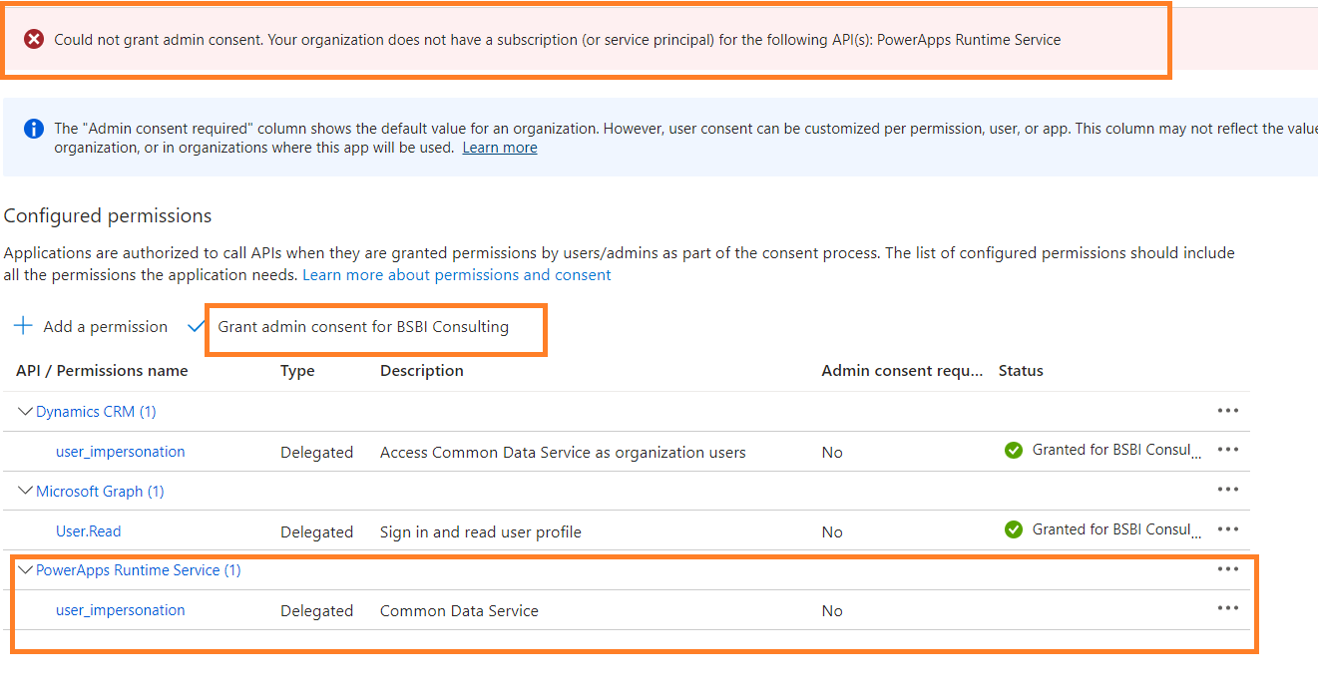Click the 'Configured permissions' heading
1318x698 pixels.
tap(108, 216)
